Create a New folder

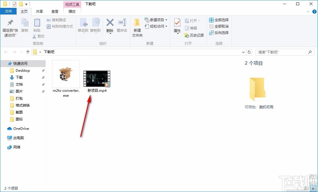[x=137, y=28]
